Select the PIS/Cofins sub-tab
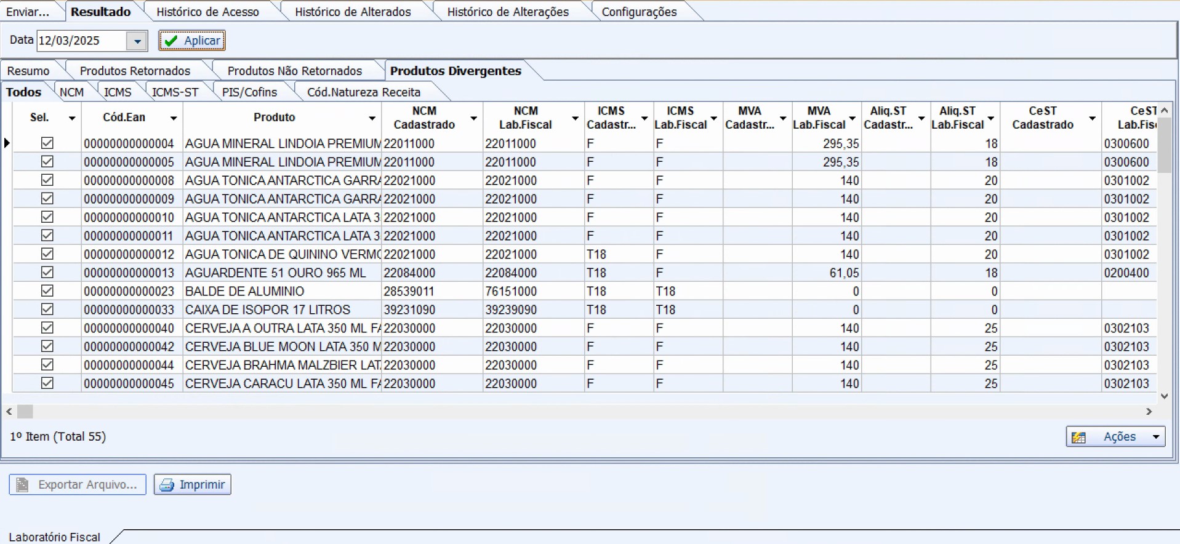 click(249, 92)
